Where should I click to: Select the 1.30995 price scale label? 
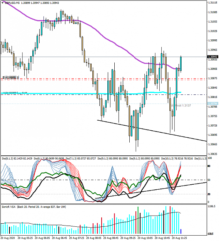point(213,40)
